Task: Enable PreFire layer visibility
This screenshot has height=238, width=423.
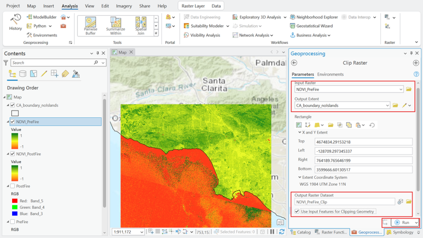Action: pyautogui.click(x=13, y=221)
